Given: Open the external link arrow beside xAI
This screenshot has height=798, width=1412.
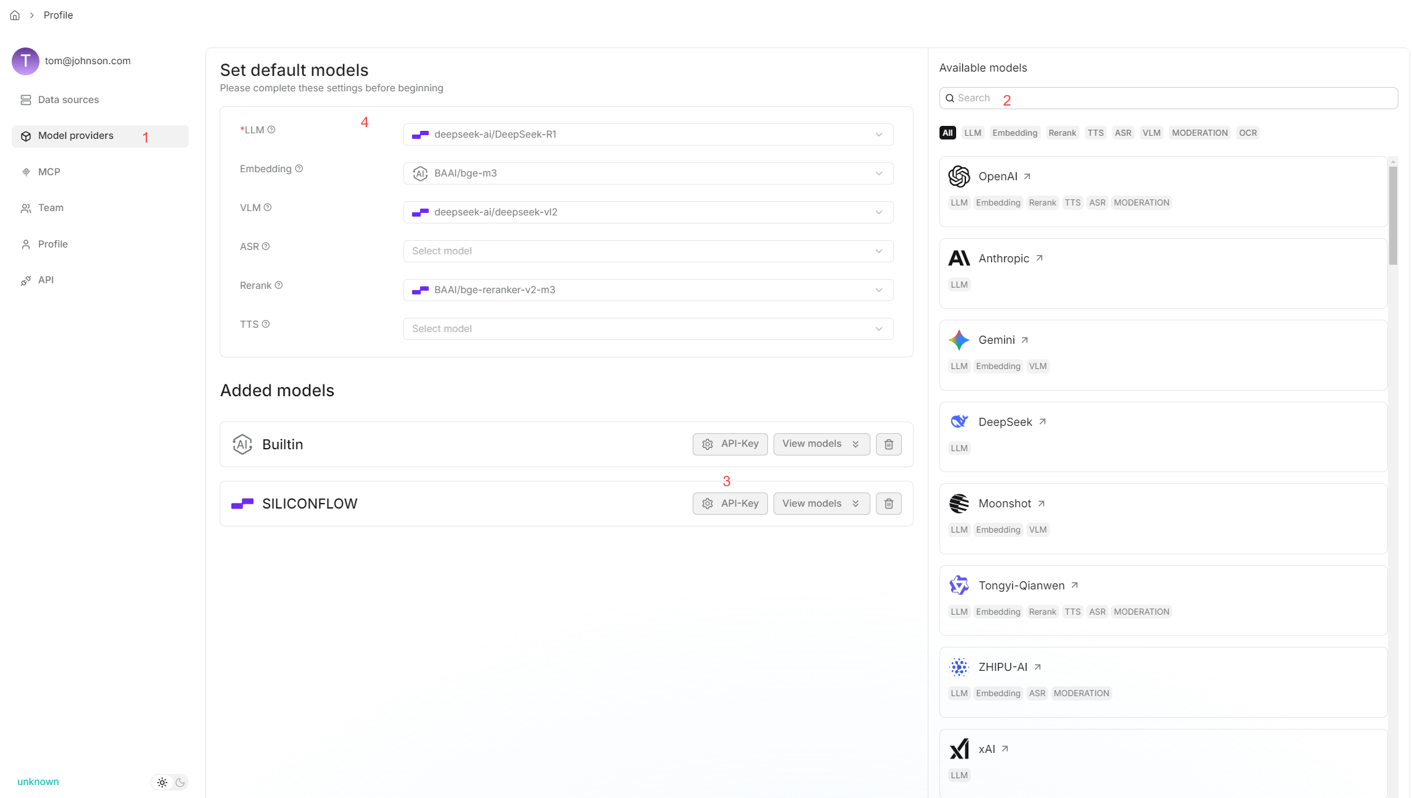Looking at the screenshot, I should click(1005, 749).
